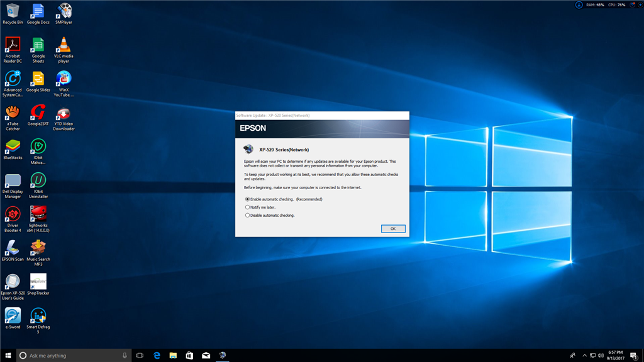Click the IObit Uninstaller desktop icon
This screenshot has width=644, height=362.
[x=38, y=185]
